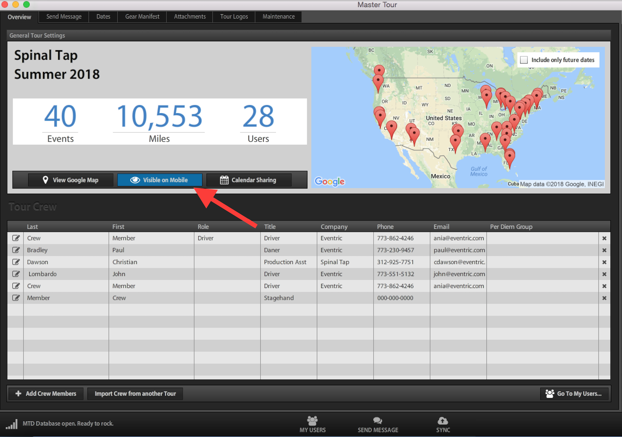
Task: Click the paul@eventric.com email cell
Action: pos(458,250)
